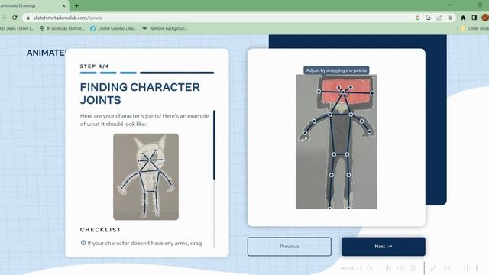The image size is (489, 275).
Task: Select the right shoulder joint point
Action: (351, 115)
